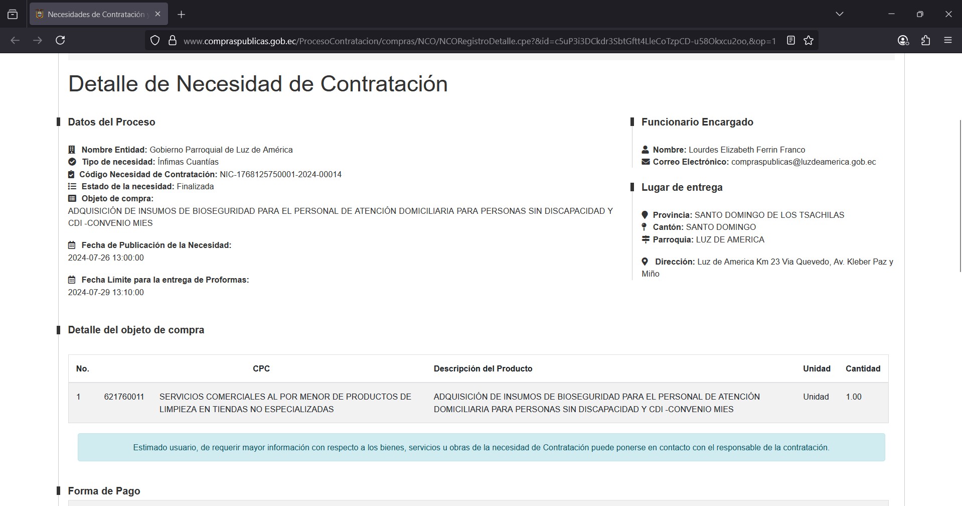Click the date 2024-07-26 13:00:00

pos(106,258)
